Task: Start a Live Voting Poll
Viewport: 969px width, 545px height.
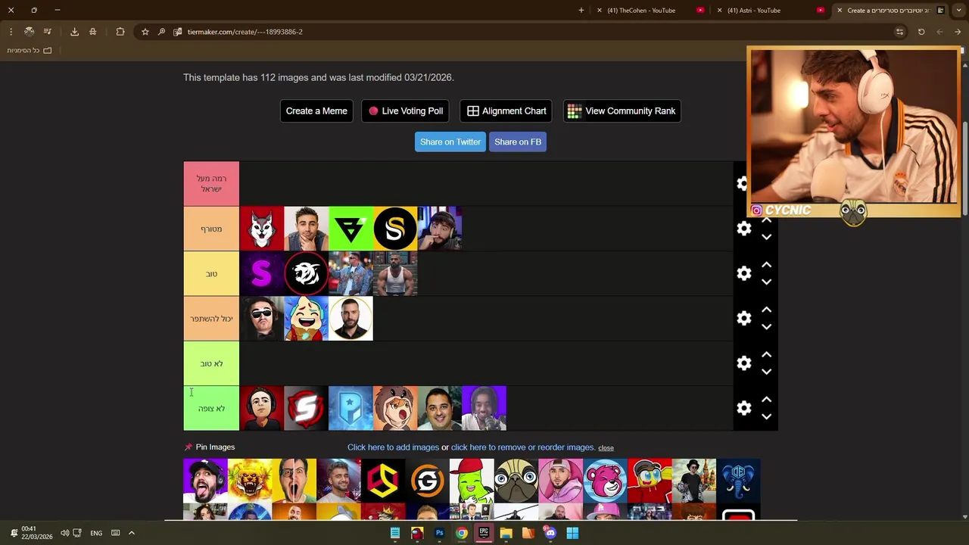Action: (405, 111)
